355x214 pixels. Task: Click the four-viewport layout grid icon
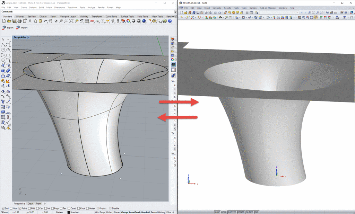(x=87, y=21)
